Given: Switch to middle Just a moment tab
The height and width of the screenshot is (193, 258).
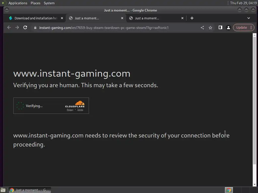Looking at the screenshot, I should coord(96,18).
